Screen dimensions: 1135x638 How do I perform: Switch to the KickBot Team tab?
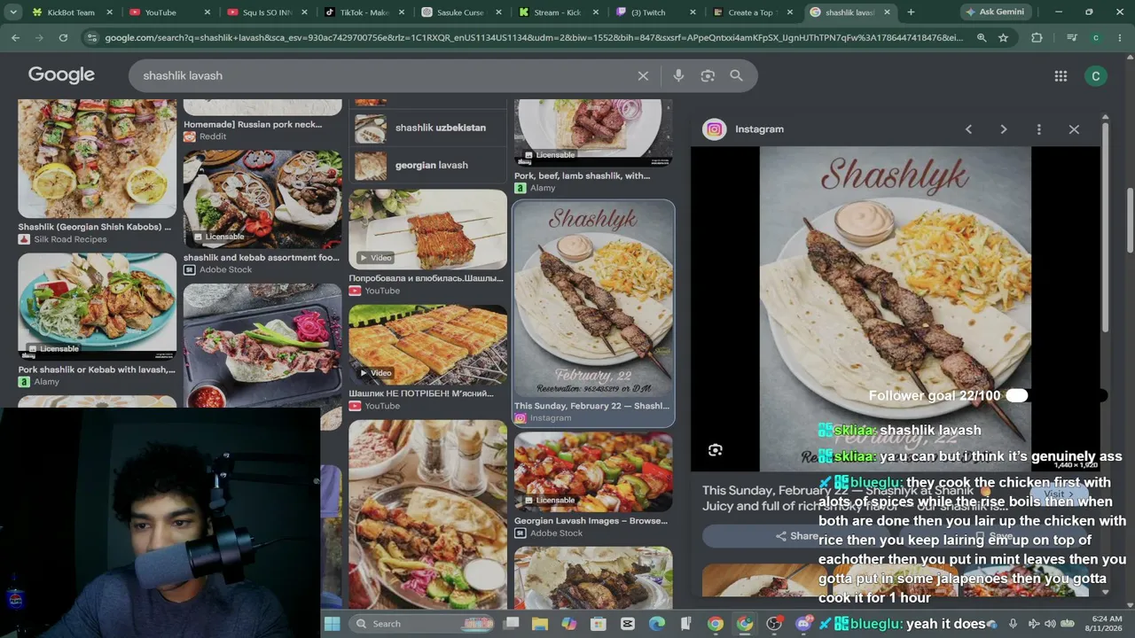pos(71,12)
